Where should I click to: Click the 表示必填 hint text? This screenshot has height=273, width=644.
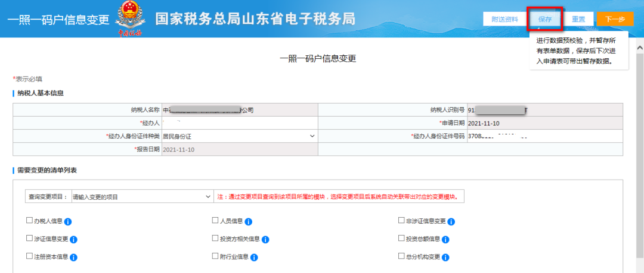[27, 79]
